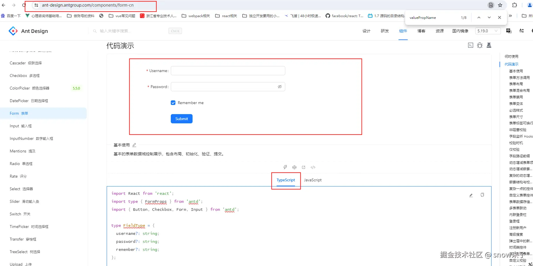Open the version 5.19.0 dropdown
Viewport: 533px width, 266px height.
(x=488, y=31)
